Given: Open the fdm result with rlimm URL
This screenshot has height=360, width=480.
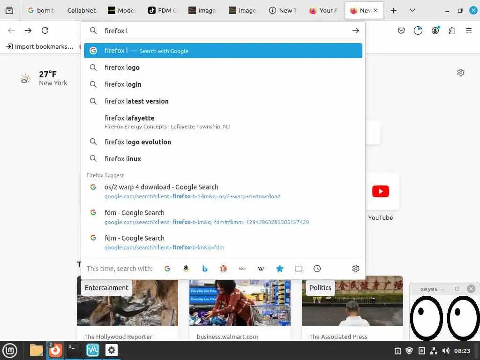Looking at the screenshot, I should pyautogui.click(x=223, y=217).
